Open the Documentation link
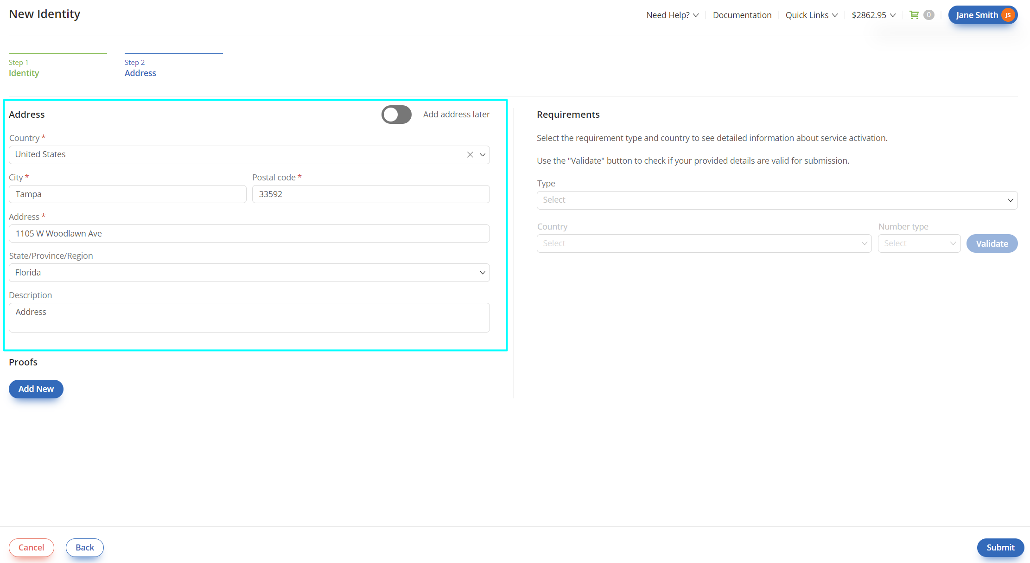 tap(742, 15)
